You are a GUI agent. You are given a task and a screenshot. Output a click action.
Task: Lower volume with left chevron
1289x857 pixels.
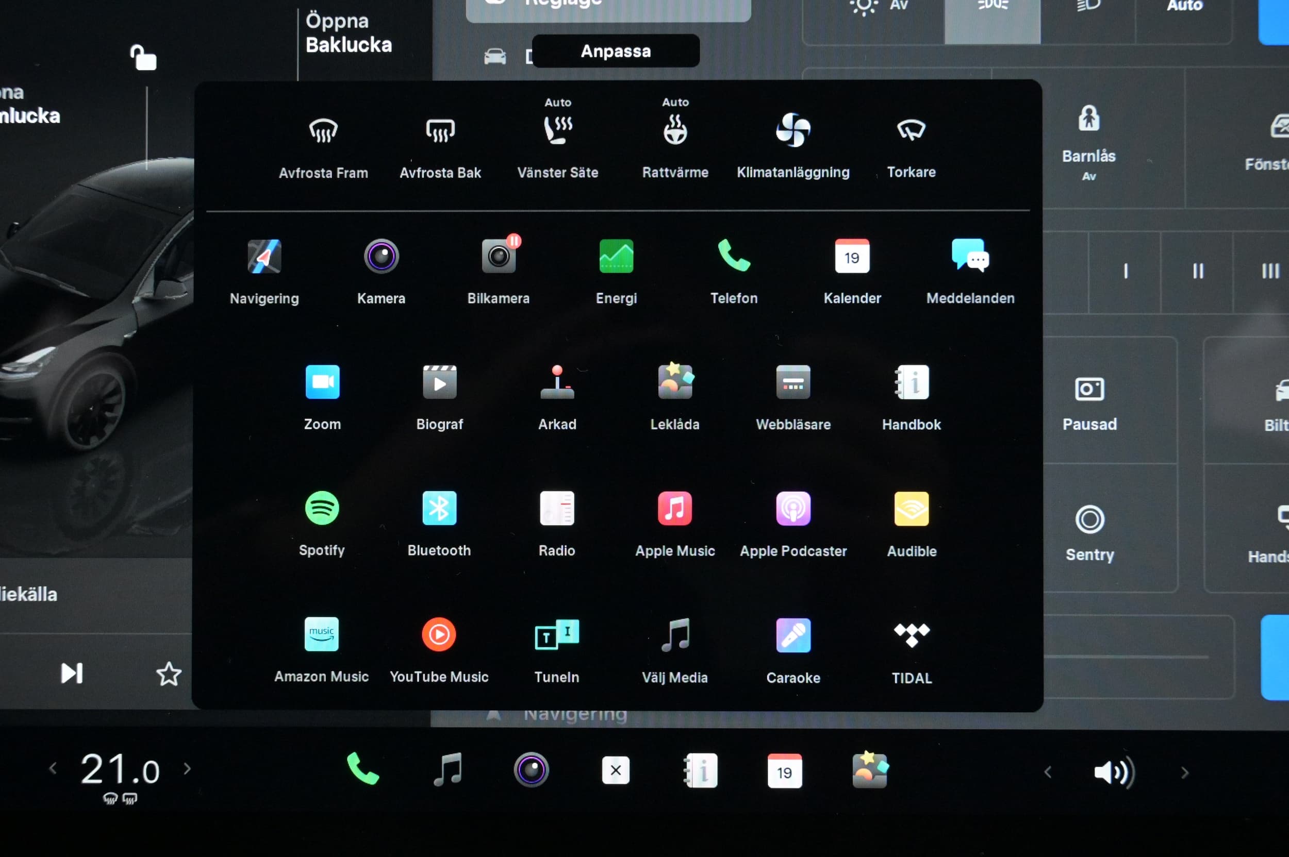click(1047, 772)
